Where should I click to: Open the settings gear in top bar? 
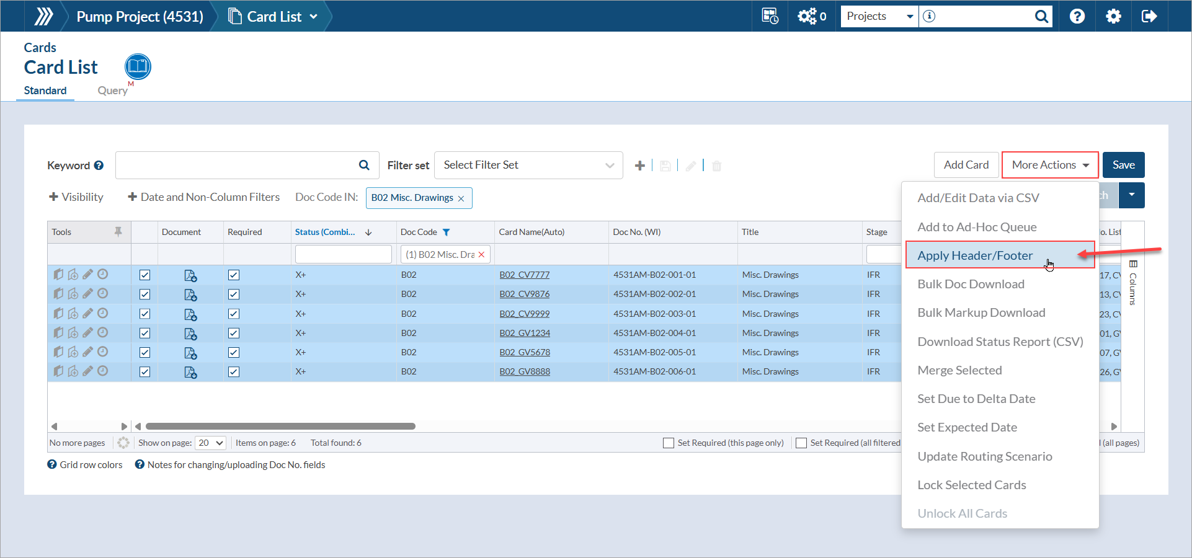pos(1113,16)
